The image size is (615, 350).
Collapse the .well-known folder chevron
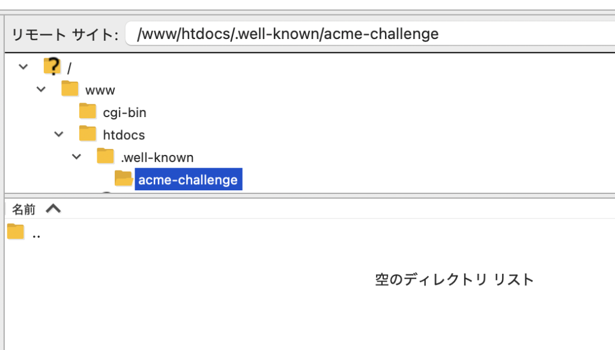pos(77,157)
